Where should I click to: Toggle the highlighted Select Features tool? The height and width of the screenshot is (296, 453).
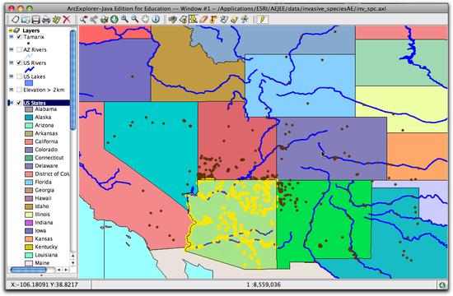(193, 20)
